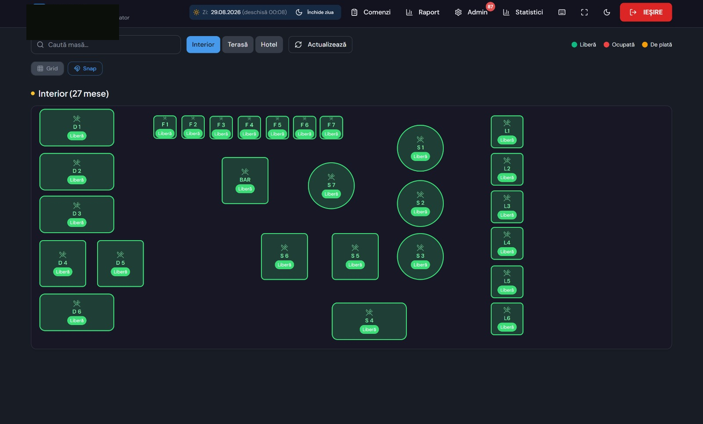Select small table F 3
This screenshot has height=424, width=703.
click(x=221, y=128)
